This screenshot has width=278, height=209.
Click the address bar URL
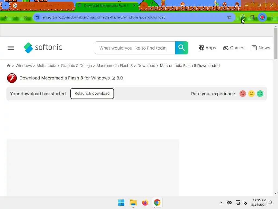pyautogui.click(x=104, y=17)
